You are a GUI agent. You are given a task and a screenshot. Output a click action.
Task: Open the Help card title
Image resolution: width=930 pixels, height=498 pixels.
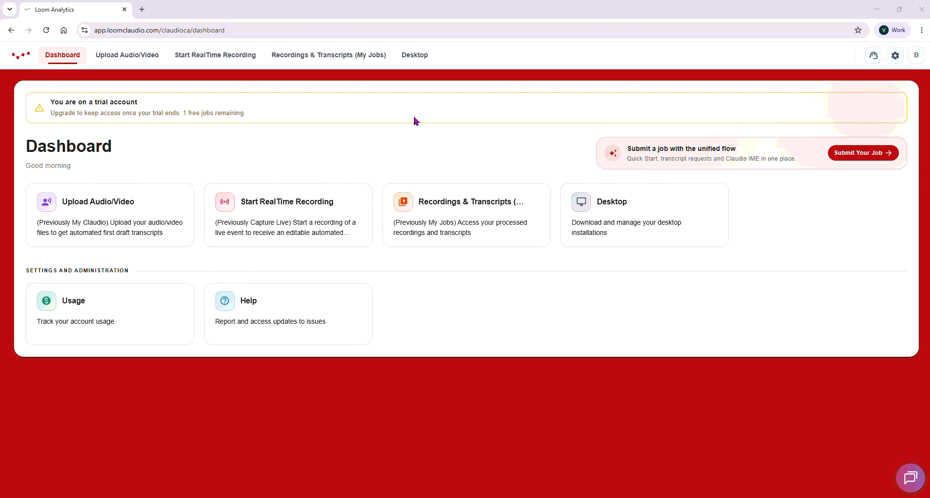(248, 301)
